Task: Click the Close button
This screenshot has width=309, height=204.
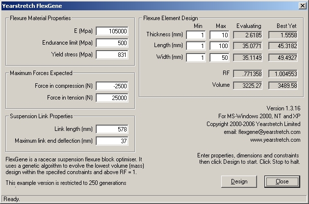Action: (x=282, y=181)
